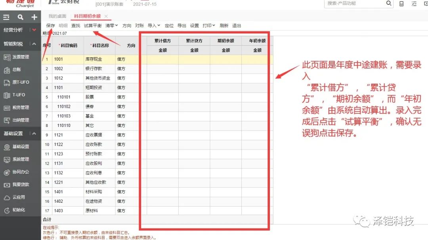428x240 pixels.
Task: Click the 初始化 initialization icon
Action: click(7, 210)
